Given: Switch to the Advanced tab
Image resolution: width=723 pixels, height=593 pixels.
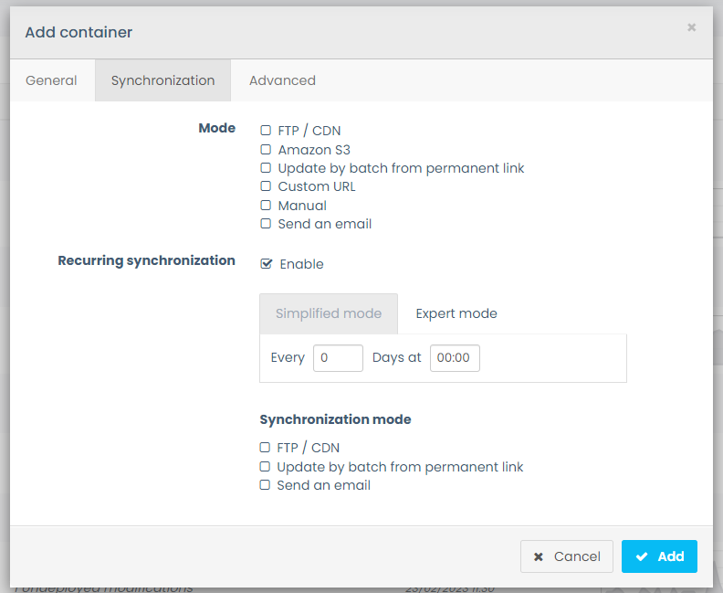Looking at the screenshot, I should (x=282, y=80).
